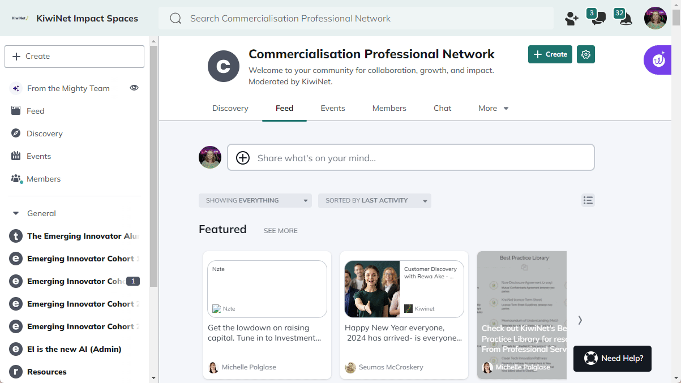Click the search magnifier icon
This screenshot has width=681, height=383.
175,18
